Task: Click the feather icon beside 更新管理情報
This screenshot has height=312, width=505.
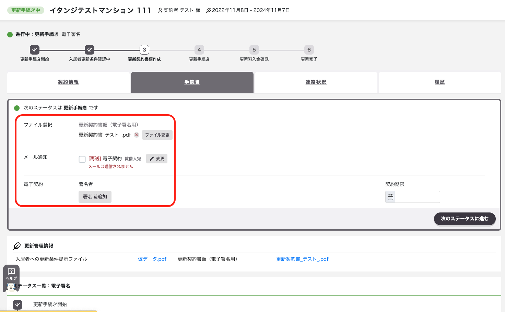Action: pos(17,246)
